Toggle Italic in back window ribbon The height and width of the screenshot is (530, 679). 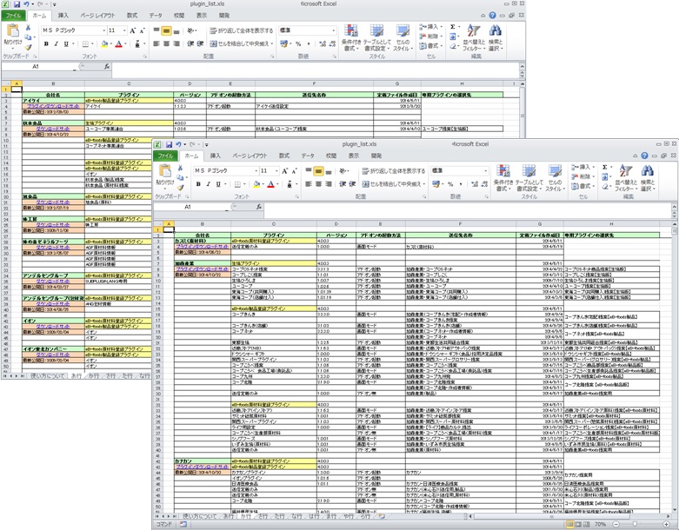(57, 43)
